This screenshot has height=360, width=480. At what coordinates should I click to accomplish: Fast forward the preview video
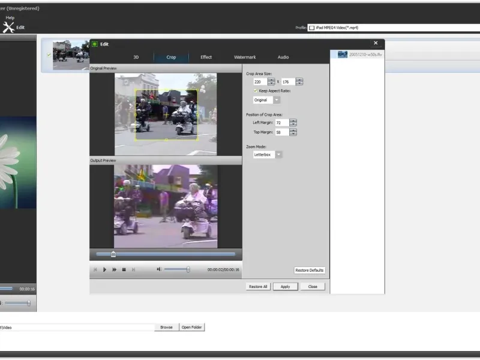tap(114, 269)
